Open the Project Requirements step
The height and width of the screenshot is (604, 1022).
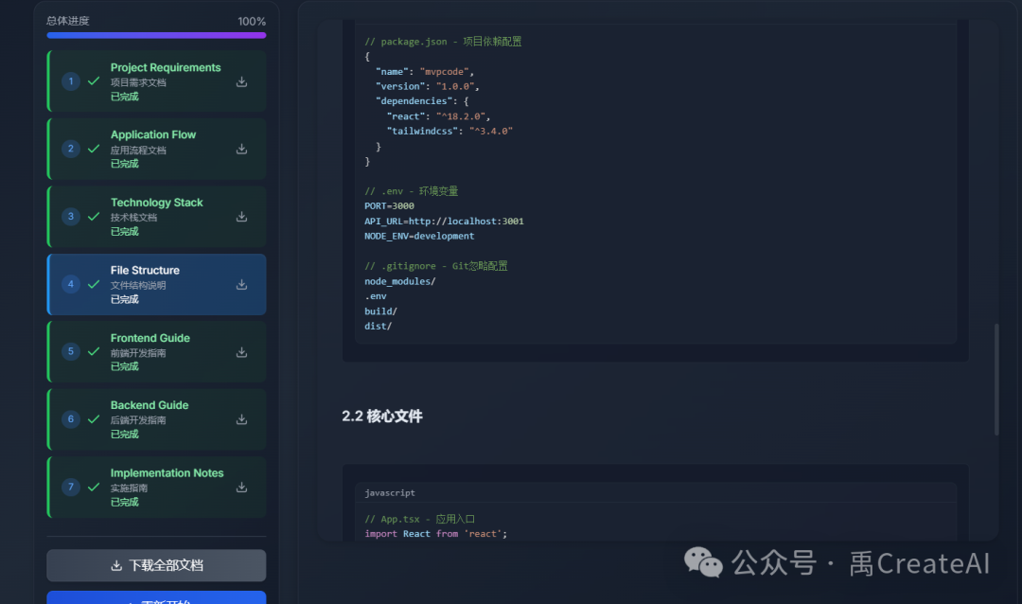[x=156, y=81]
